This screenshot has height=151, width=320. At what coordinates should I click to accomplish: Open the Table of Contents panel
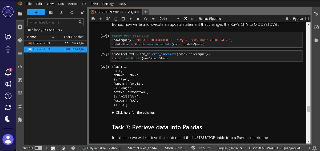click(x=20, y=53)
